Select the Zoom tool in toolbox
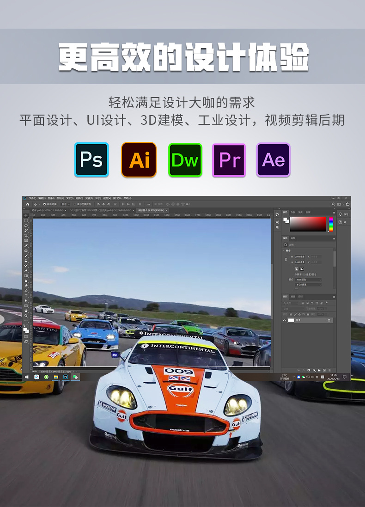The height and width of the screenshot is (507, 365). [x=26, y=316]
